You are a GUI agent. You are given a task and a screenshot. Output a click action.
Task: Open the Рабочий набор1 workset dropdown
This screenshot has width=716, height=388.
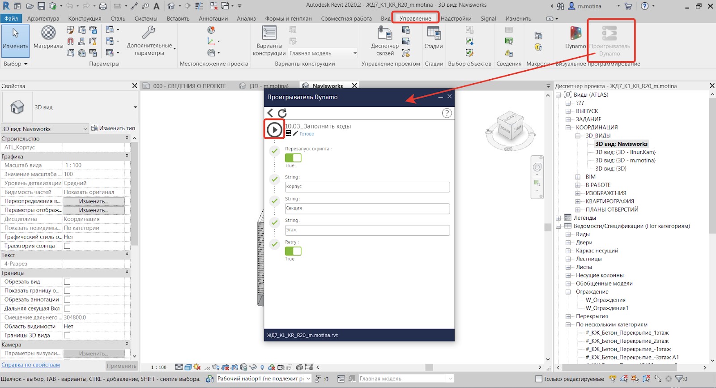(x=264, y=379)
